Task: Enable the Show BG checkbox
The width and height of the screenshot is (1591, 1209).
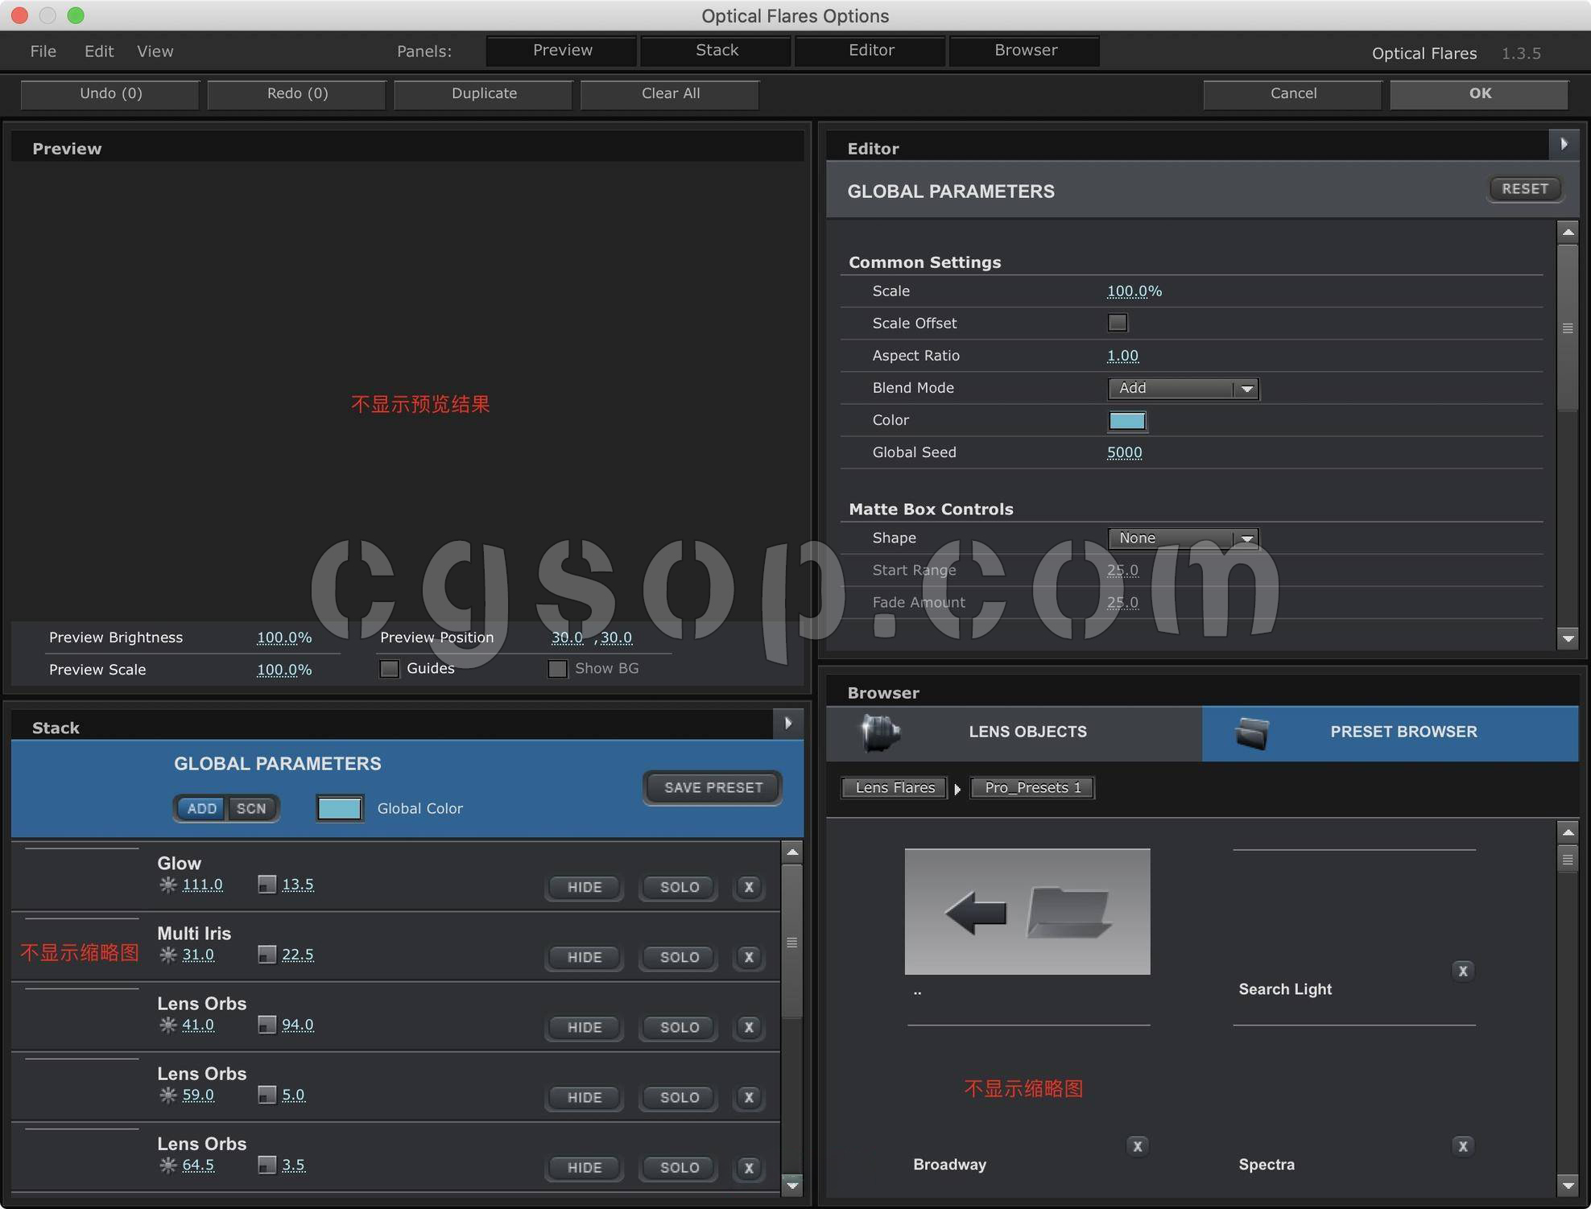Action: click(x=557, y=669)
